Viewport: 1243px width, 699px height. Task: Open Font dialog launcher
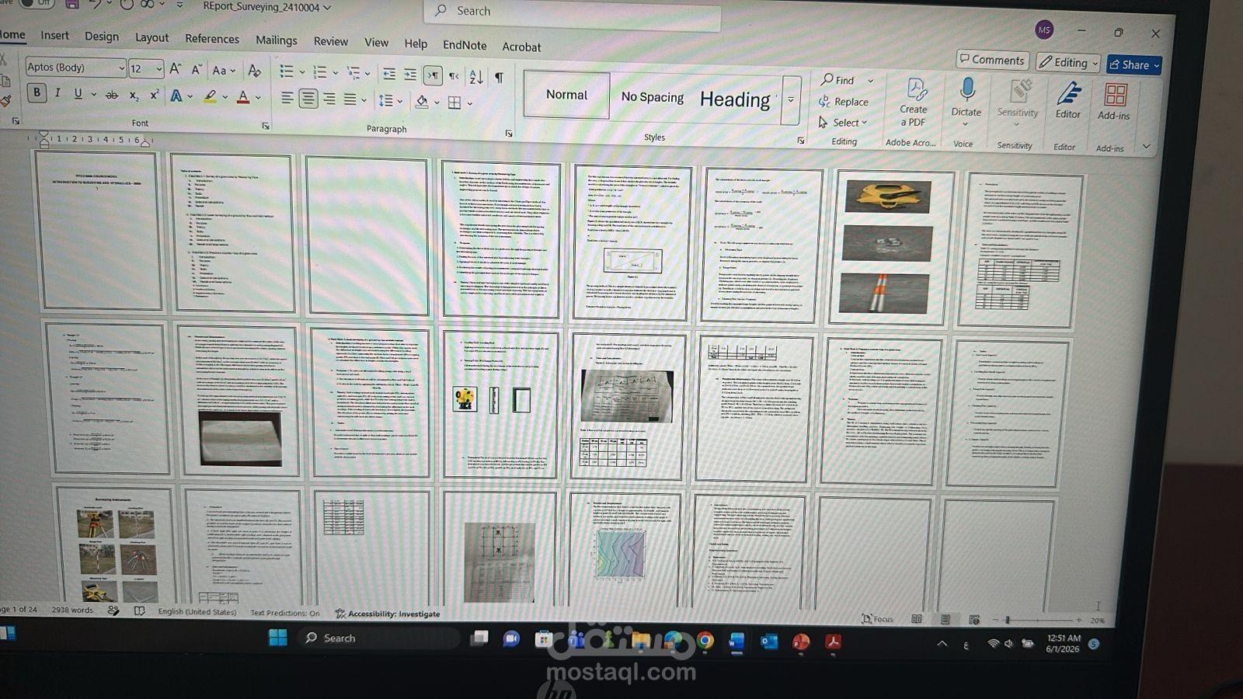pos(266,126)
